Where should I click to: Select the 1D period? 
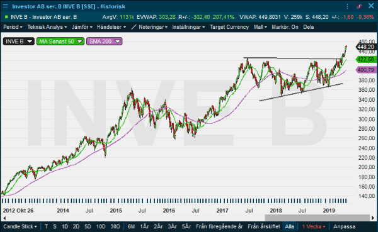(x=65, y=226)
